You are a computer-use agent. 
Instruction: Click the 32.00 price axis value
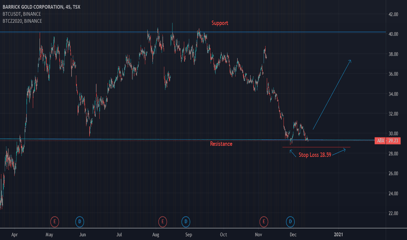click(x=393, y=113)
